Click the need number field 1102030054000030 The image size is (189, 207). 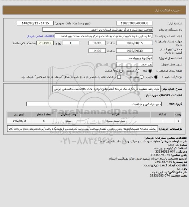click(x=135, y=23)
